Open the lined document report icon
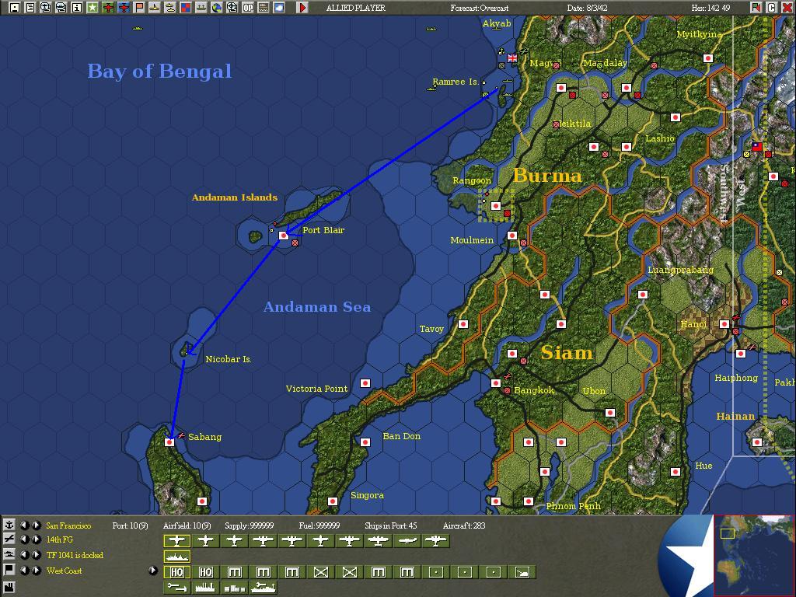The width and height of the screenshot is (796, 597). [30, 8]
